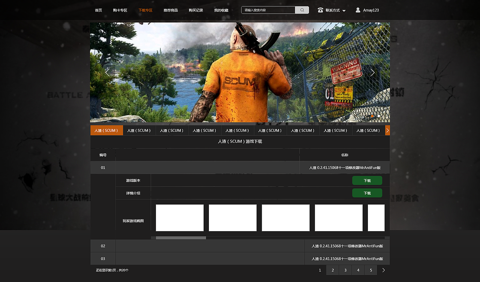Click the 人渣（SCUM）游戏下载 heading

pos(240,142)
